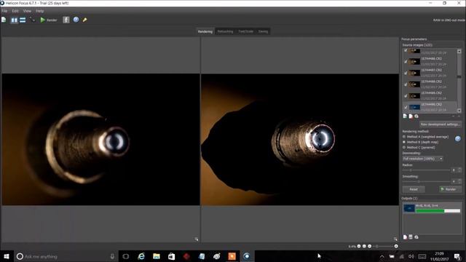Open the Edit menu

15,11
